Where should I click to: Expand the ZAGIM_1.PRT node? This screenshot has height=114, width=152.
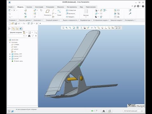[x=10, y=54]
